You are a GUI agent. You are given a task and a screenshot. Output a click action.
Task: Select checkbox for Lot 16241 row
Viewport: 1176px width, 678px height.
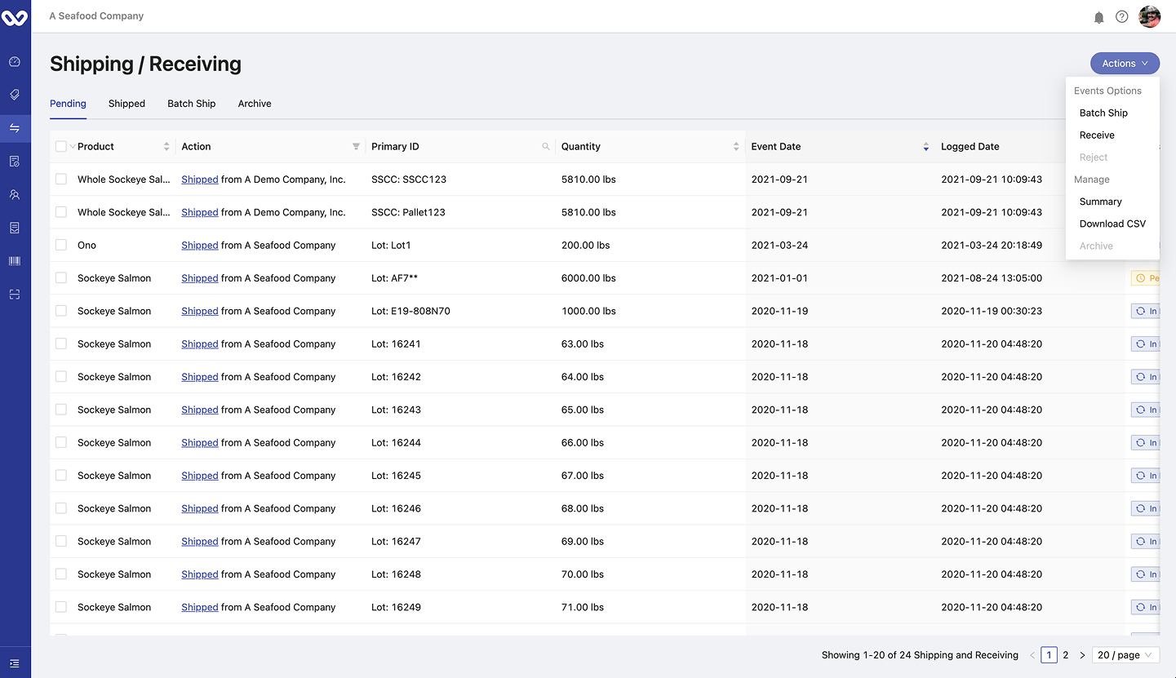[x=61, y=343]
